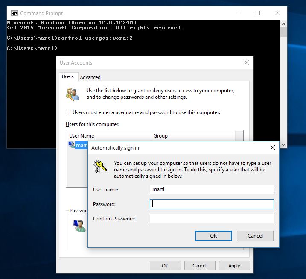Click Apply in the User Accounts window
The height and width of the screenshot is (279, 306).
[234, 266]
